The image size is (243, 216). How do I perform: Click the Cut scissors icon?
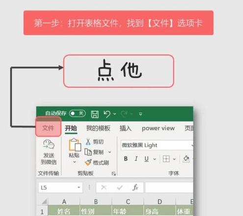click(x=88, y=142)
